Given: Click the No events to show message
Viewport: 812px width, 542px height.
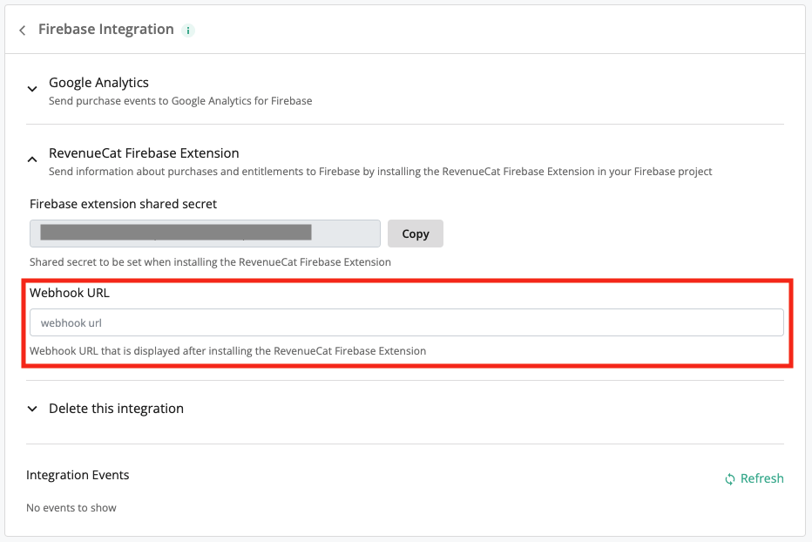Looking at the screenshot, I should 71,508.
